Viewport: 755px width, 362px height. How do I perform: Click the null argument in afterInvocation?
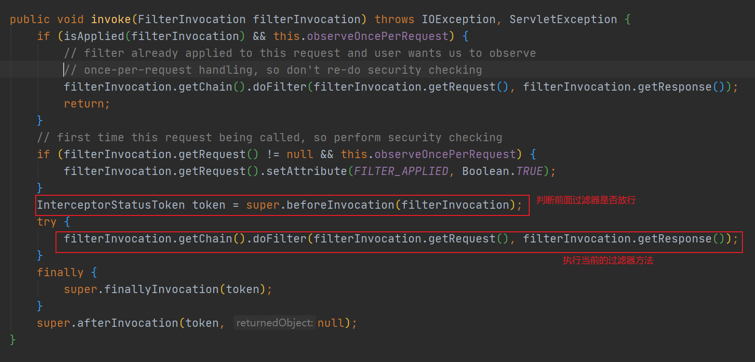click(331, 323)
